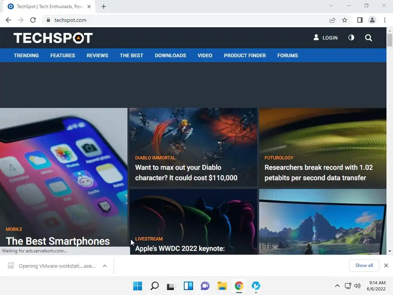The height and width of the screenshot is (295, 393).
Task: Open the 1.02 petabits record article
Action: (x=319, y=172)
